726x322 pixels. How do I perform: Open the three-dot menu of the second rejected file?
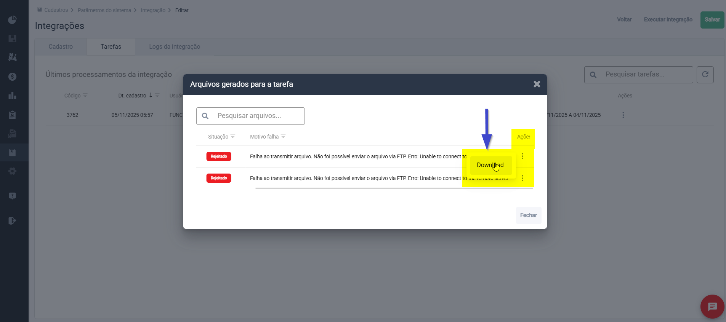pyautogui.click(x=522, y=178)
